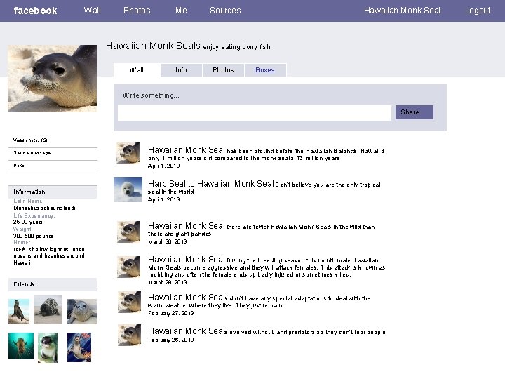This screenshot has width=505, height=379.
Task: Click the March 30, 2013 post date
Action: pyautogui.click(x=167, y=241)
